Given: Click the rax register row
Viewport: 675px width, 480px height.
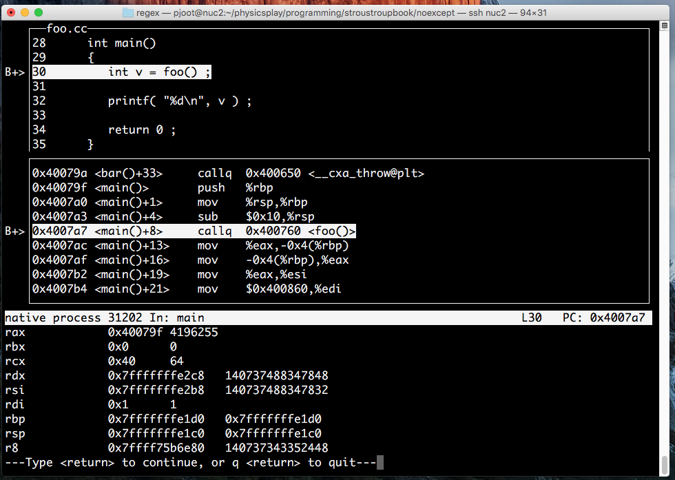Looking at the screenshot, I should (x=112, y=333).
